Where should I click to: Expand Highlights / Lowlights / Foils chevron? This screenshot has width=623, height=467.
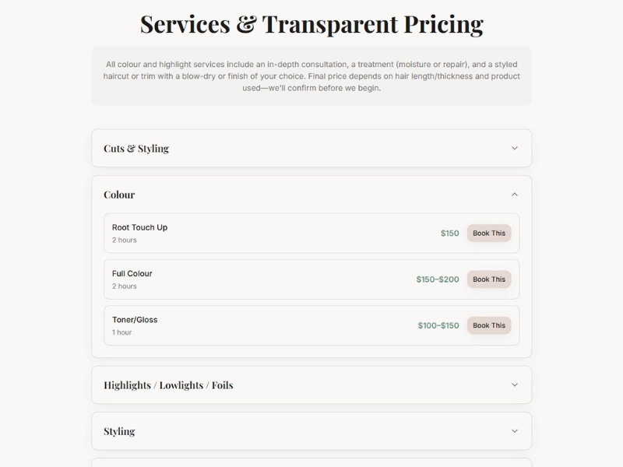(514, 384)
